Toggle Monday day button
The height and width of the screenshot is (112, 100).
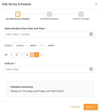[x=17, y=55]
